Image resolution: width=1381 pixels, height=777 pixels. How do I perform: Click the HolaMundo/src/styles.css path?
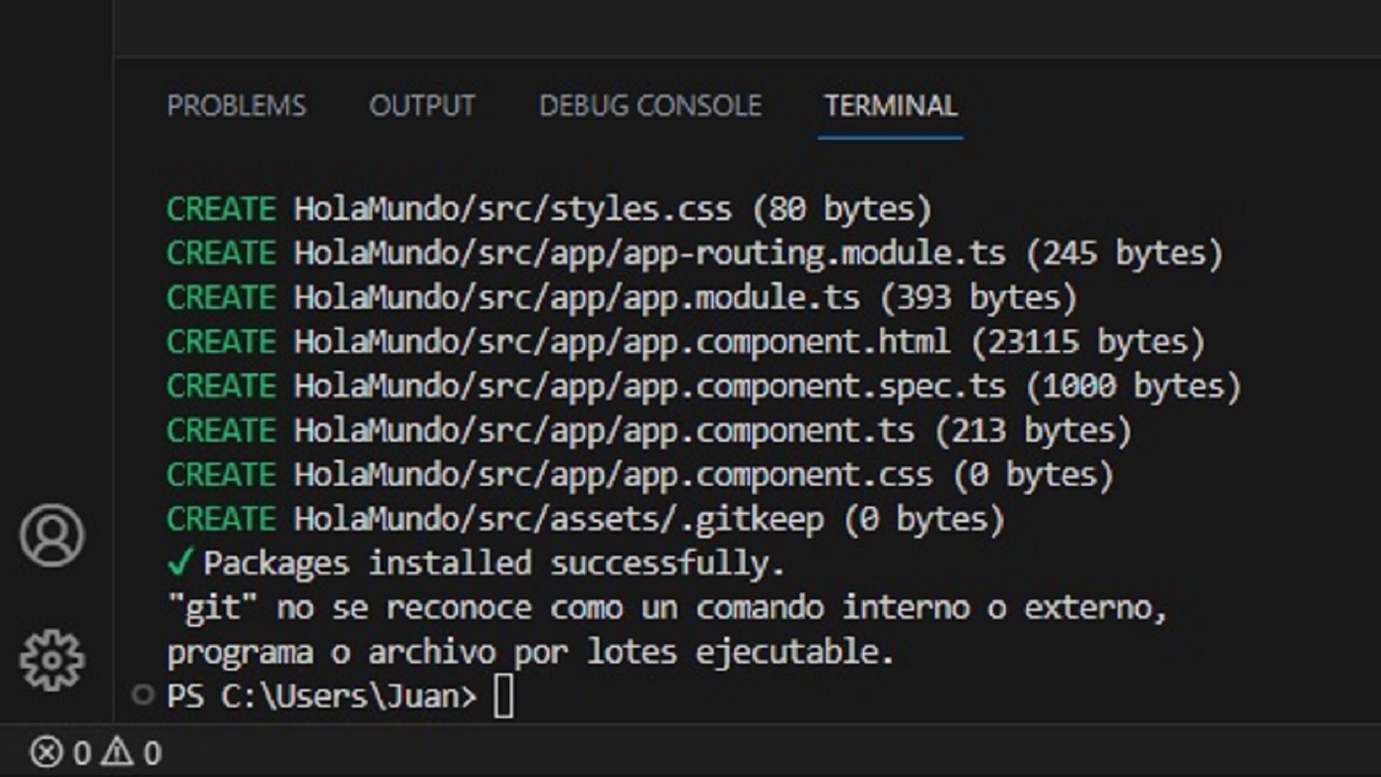click(x=512, y=209)
